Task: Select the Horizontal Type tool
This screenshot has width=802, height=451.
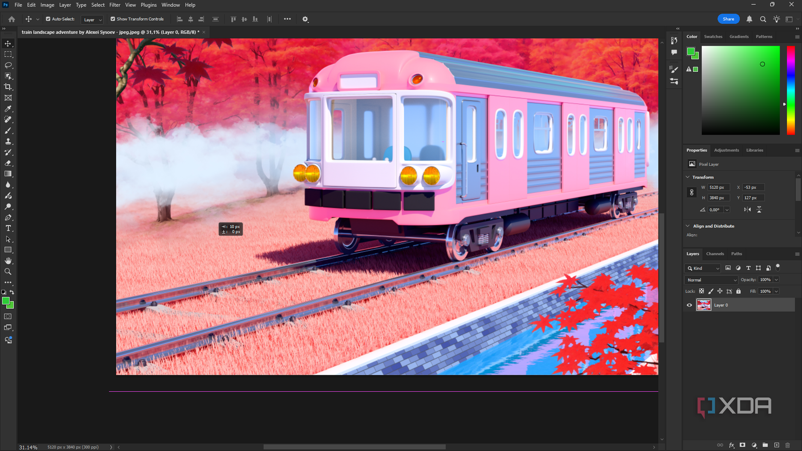Action: [8, 228]
